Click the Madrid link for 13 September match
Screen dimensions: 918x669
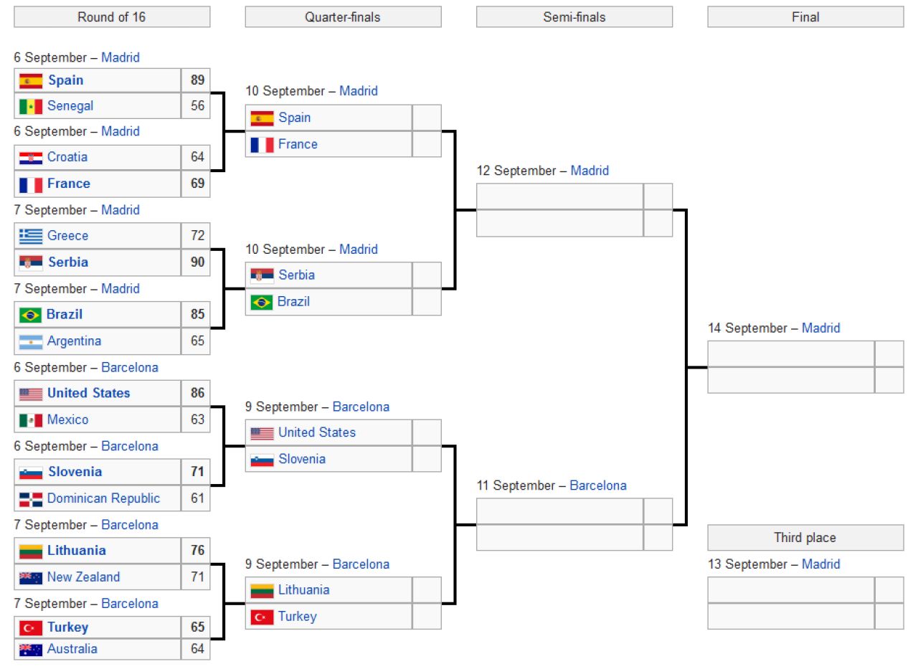[820, 564]
